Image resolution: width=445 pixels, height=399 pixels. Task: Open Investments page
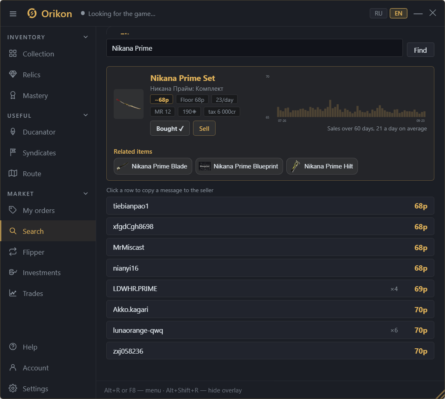(x=48, y=273)
